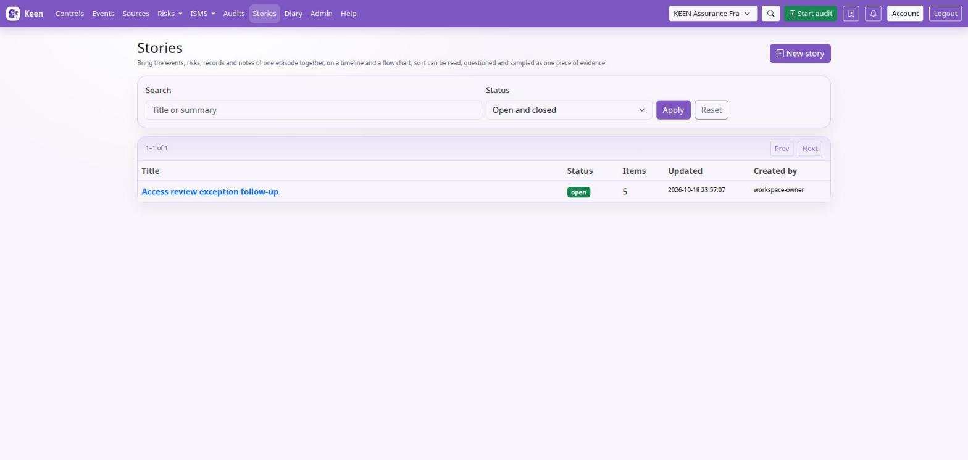Click the 2026-10-19 23:57:07 timestamp
This screenshot has height=460, width=968.
pyautogui.click(x=696, y=190)
